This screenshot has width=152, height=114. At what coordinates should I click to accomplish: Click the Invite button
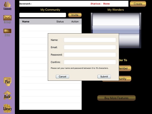coord(75,15)
